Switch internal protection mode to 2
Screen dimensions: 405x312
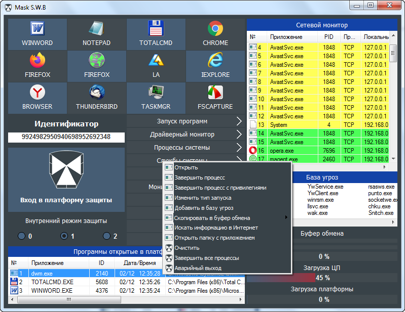click(106, 236)
